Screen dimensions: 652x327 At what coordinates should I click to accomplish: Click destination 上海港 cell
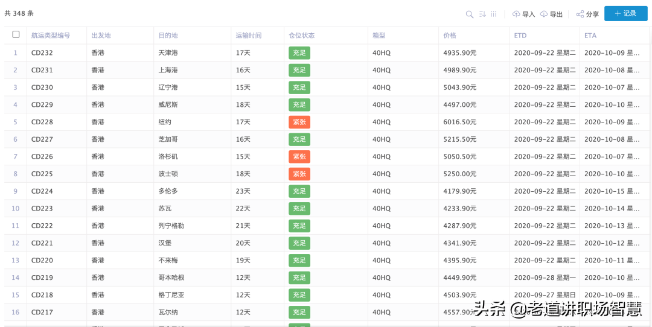[x=193, y=70]
